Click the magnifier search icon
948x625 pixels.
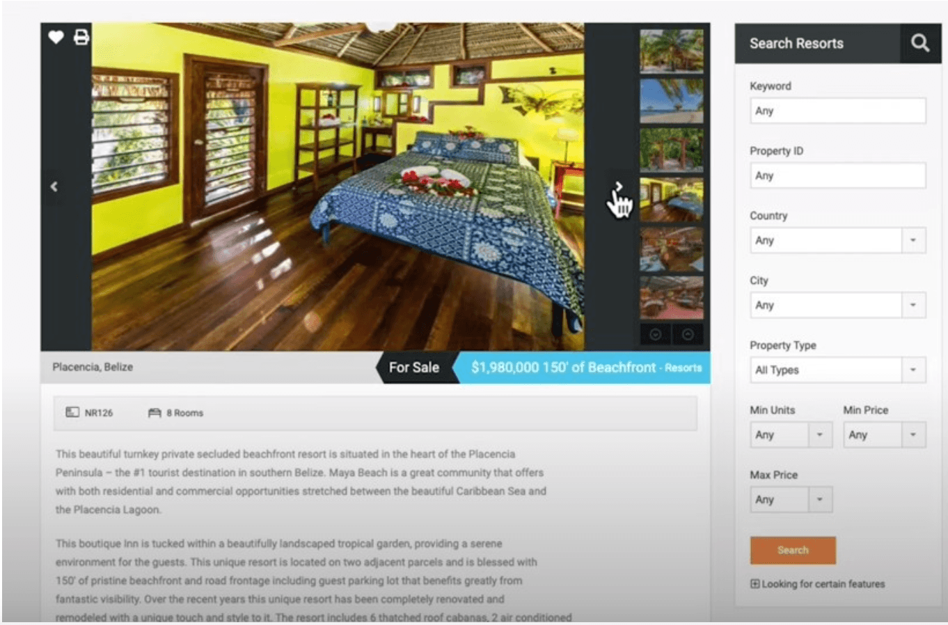coord(920,43)
